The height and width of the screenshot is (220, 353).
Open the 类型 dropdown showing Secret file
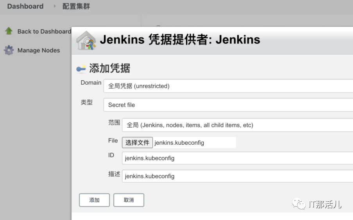228,105
